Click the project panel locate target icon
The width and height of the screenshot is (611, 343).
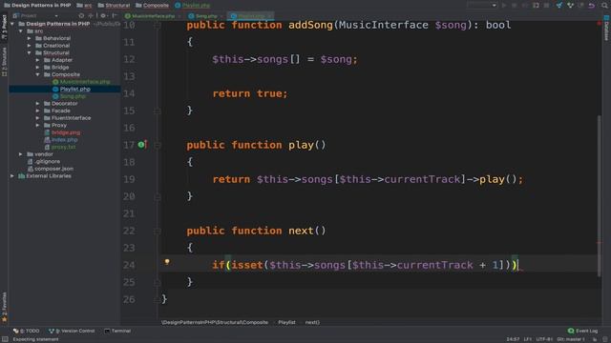tap(81, 15)
